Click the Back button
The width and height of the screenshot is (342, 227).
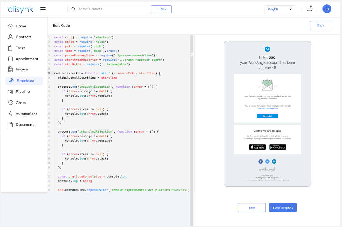click(321, 25)
